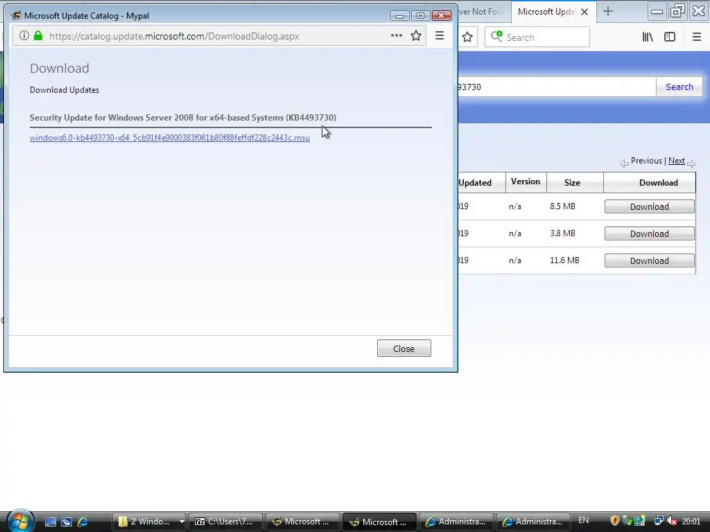Click the EN language bar indicator
710x532 pixels.
tap(584, 520)
